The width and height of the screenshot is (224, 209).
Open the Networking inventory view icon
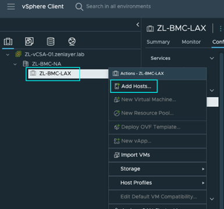[72, 41]
